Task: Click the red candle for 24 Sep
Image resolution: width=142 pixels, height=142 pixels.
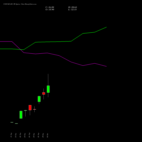Action: (x=30, y=108)
